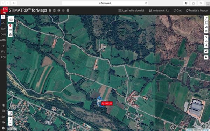The image size is (210, 131).
Task: Open the globe website icon in header
Action: pyautogui.click(x=68, y=10)
